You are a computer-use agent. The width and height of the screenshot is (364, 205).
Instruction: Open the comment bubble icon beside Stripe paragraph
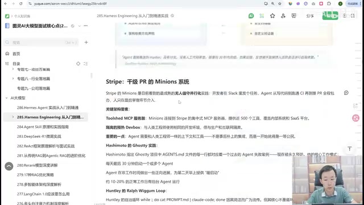(x=346, y=93)
